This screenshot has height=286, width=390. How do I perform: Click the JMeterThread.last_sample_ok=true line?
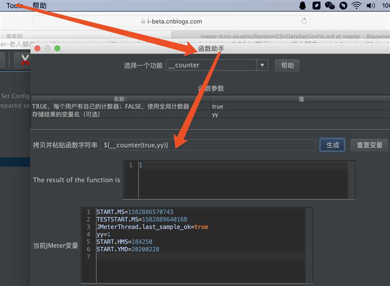click(x=152, y=227)
